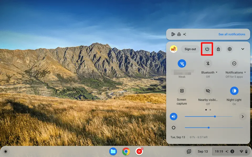Enable Nearby visibility

point(208,91)
